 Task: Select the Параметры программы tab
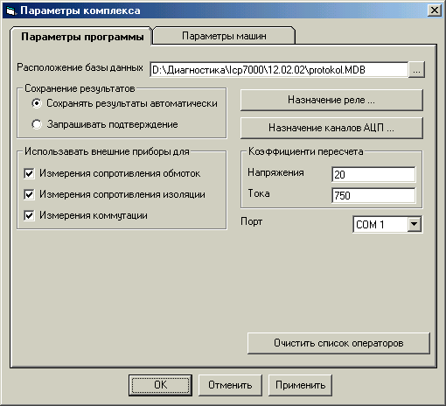point(82,37)
